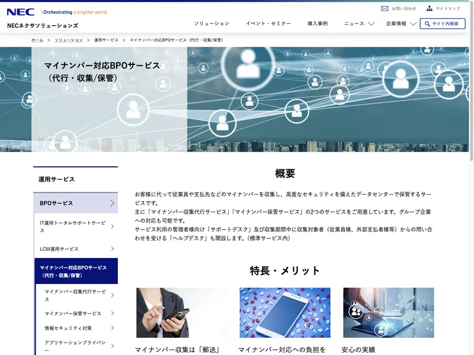This screenshot has height=355, width=474.
Task: Open IT運用トータルサポートサービス sidebar item
Action: [x=75, y=226]
